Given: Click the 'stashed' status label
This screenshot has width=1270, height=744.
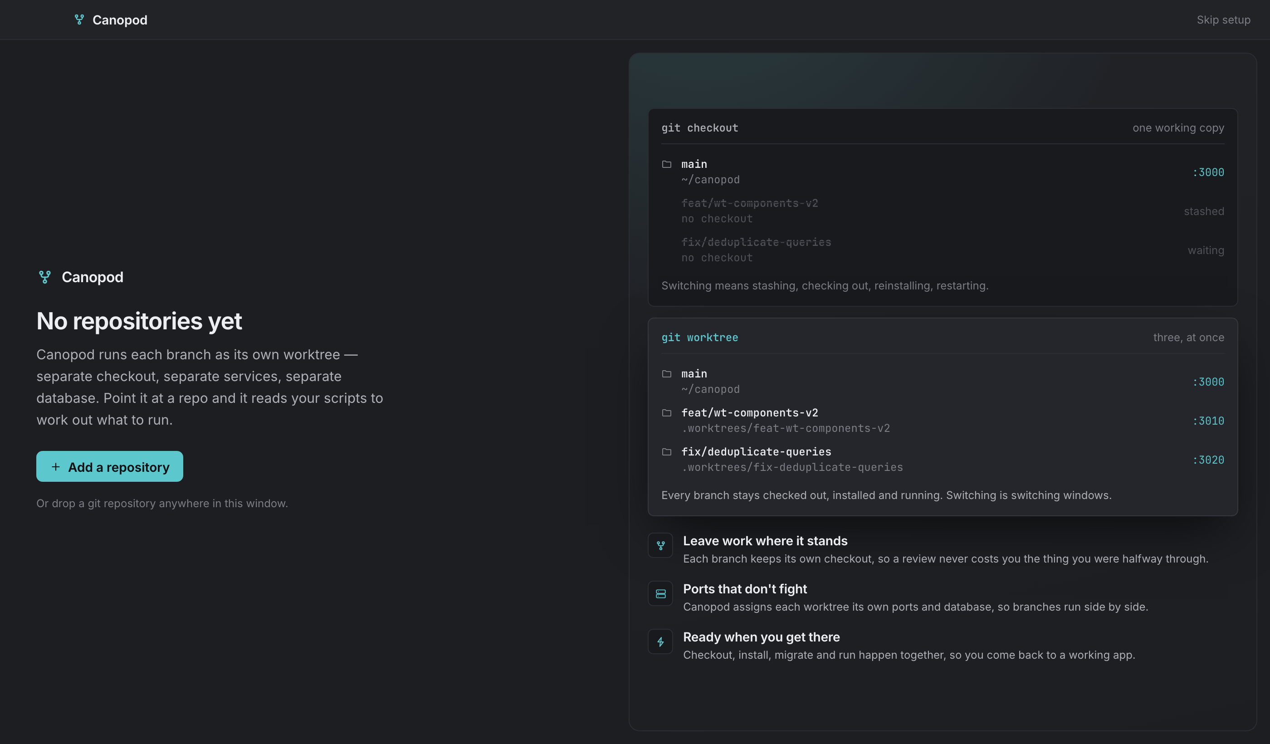Looking at the screenshot, I should coord(1204,211).
